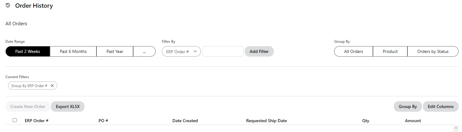This screenshot has height=132, width=462.
Task: Click the scrollbar up arrow
Action: (x=456, y=127)
